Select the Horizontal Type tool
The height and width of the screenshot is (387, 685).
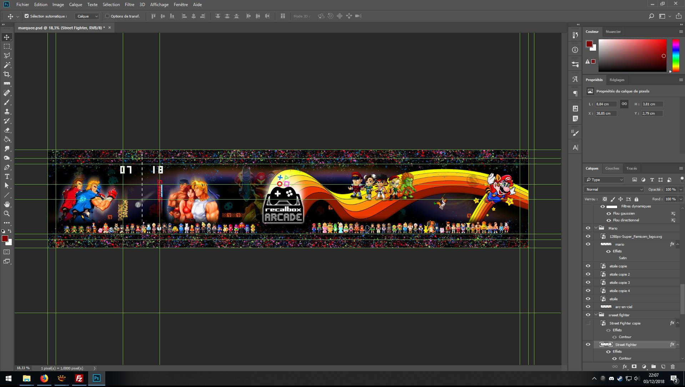pos(7,177)
